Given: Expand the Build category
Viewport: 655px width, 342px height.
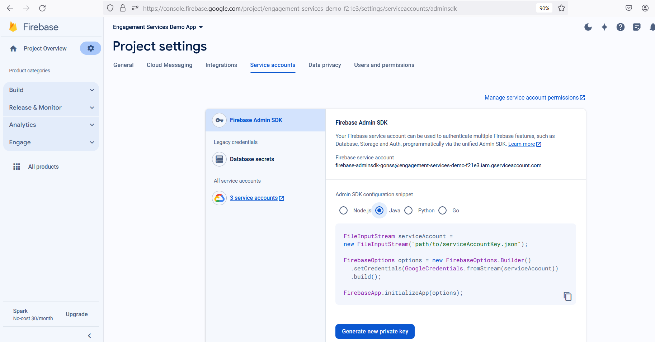Looking at the screenshot, I should click(51, 90).
